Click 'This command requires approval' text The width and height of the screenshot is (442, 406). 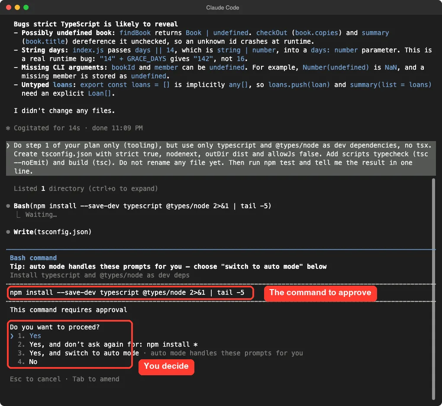[x=68, y=310]
